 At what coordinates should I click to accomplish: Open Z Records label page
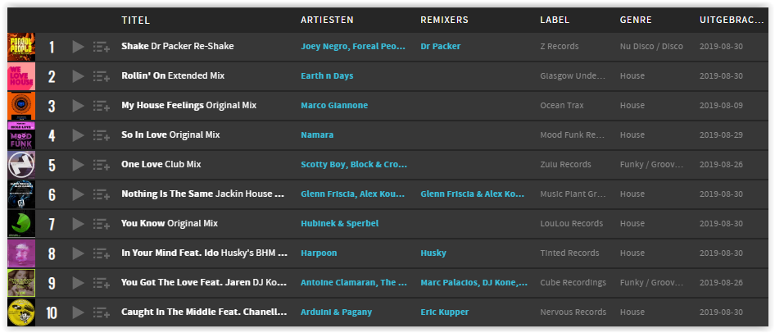pos(560,46)
